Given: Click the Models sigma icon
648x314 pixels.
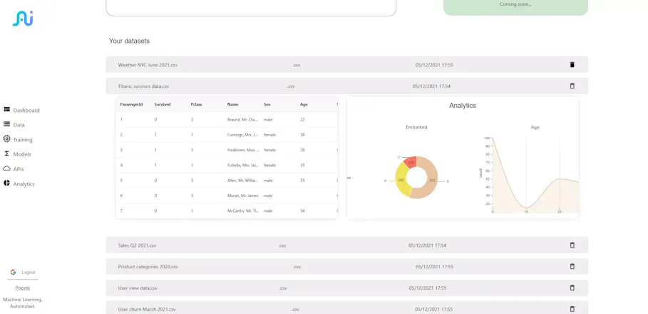Looking at the screenshot, I should (x=6, y=153).
